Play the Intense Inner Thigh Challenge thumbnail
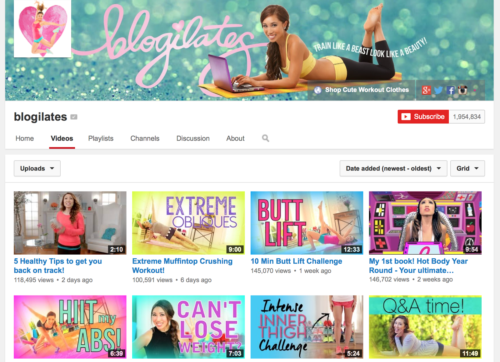The width and height of the screenshot is (500, 362). (x=307, y=327)
